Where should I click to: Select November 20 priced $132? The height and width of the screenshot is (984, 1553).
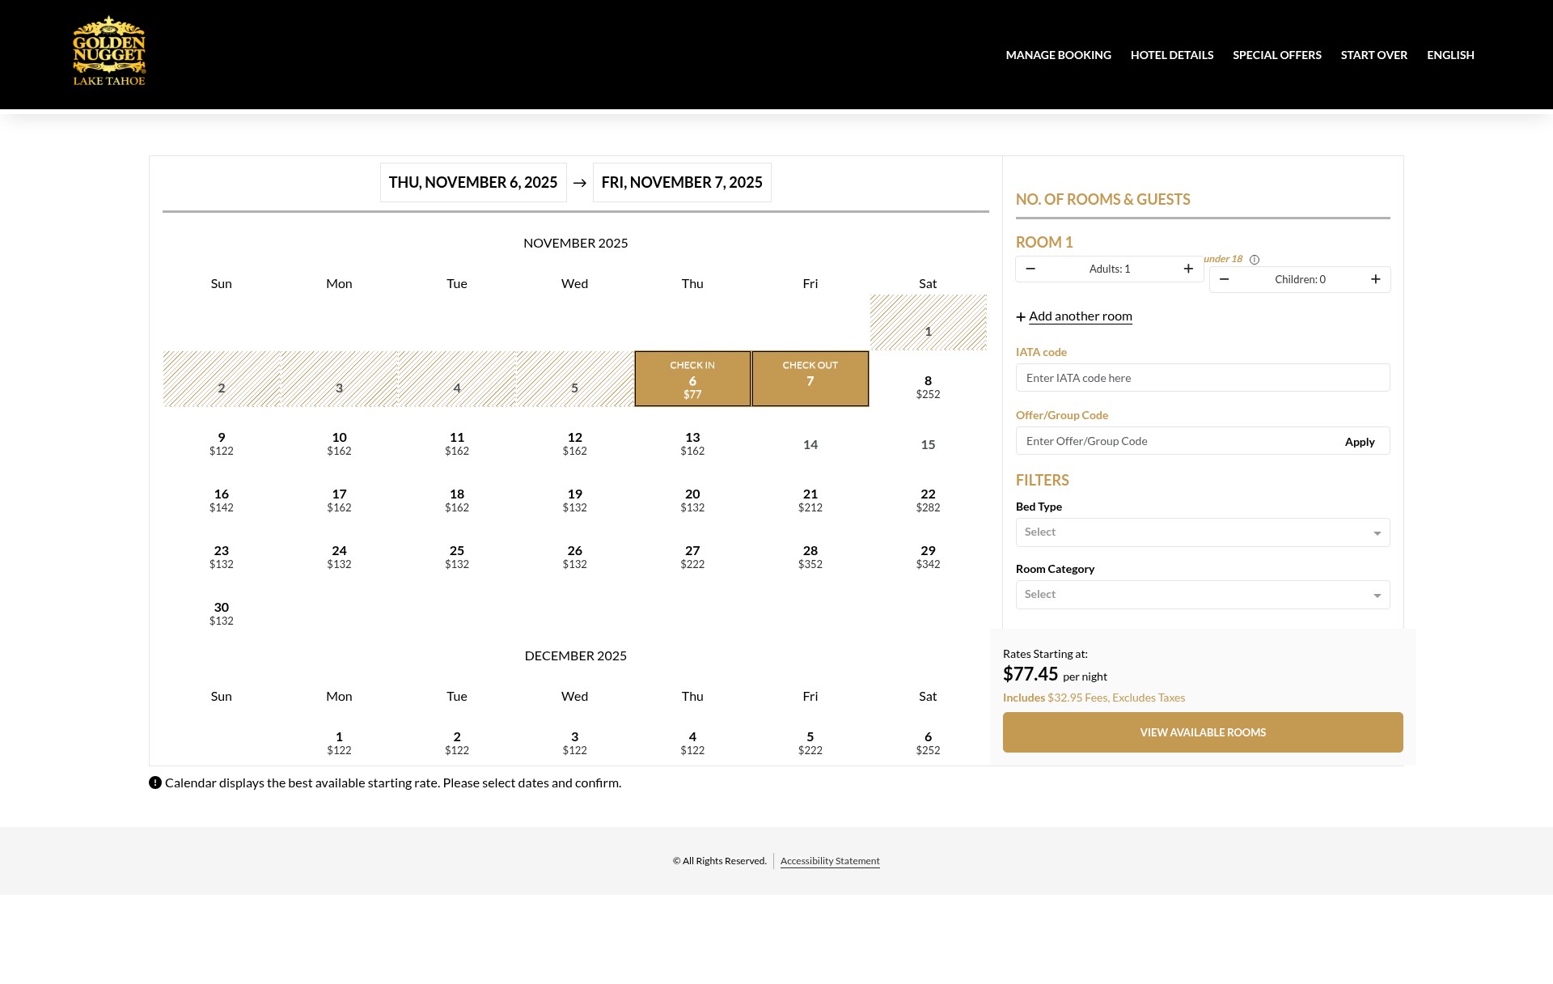pos(692,500)
